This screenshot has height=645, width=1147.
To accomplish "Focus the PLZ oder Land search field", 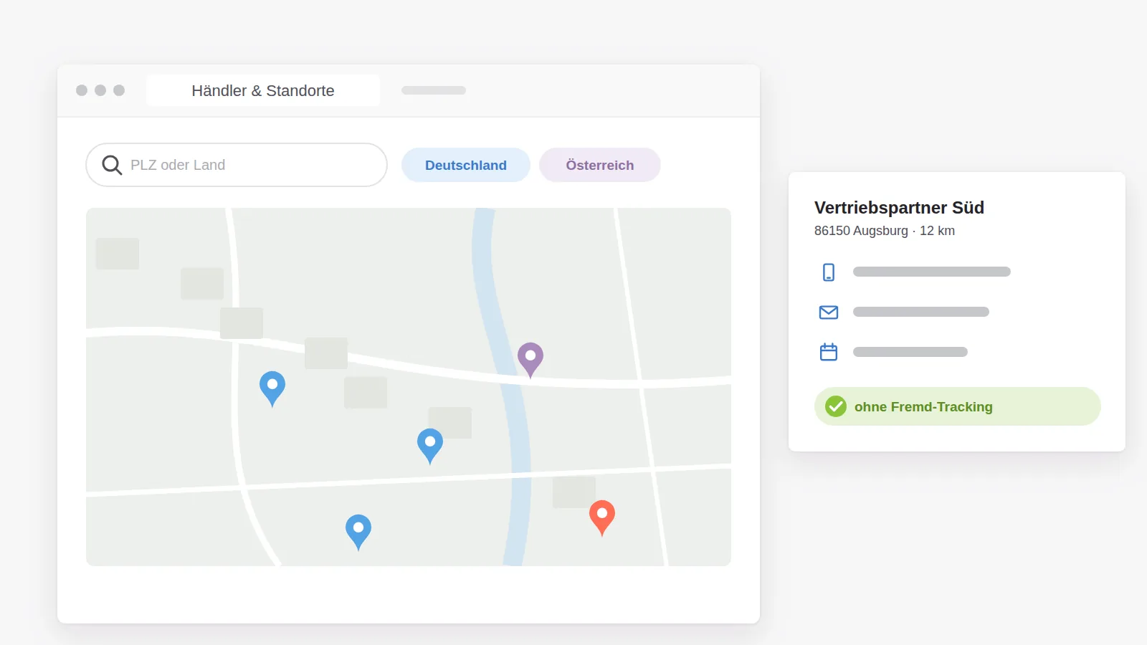I will point(237,165).
